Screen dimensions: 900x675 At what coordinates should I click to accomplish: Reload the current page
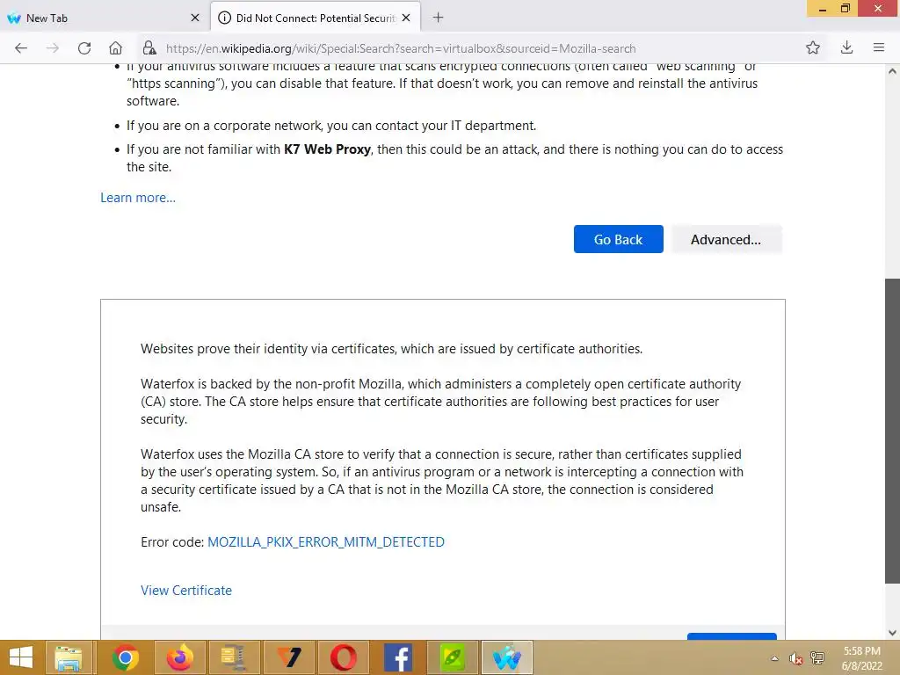pos(84,48)
